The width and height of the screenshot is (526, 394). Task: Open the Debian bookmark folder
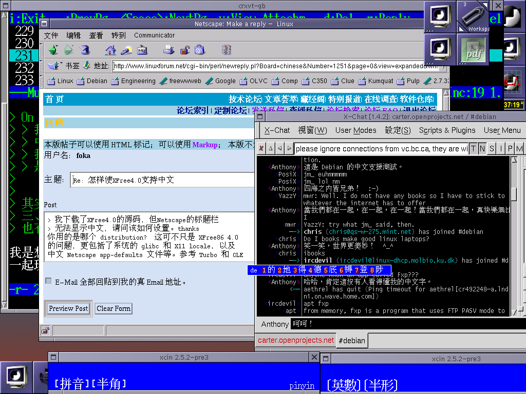point(92,81)
